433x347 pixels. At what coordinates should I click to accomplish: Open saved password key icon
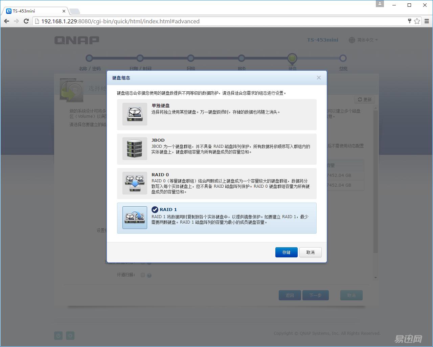click(x=409, y=21)
